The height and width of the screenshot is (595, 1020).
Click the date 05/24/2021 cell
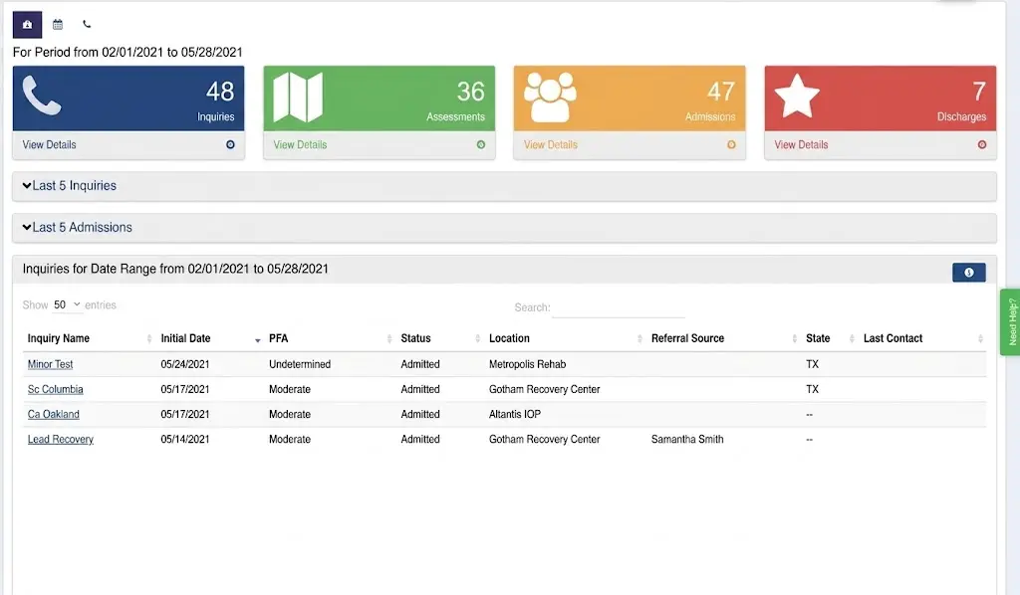tap(185, 364)
